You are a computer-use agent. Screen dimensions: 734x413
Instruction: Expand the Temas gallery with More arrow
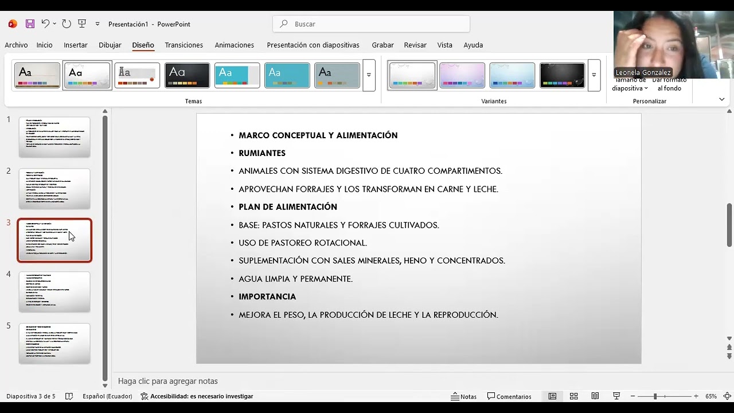[369, 75]
